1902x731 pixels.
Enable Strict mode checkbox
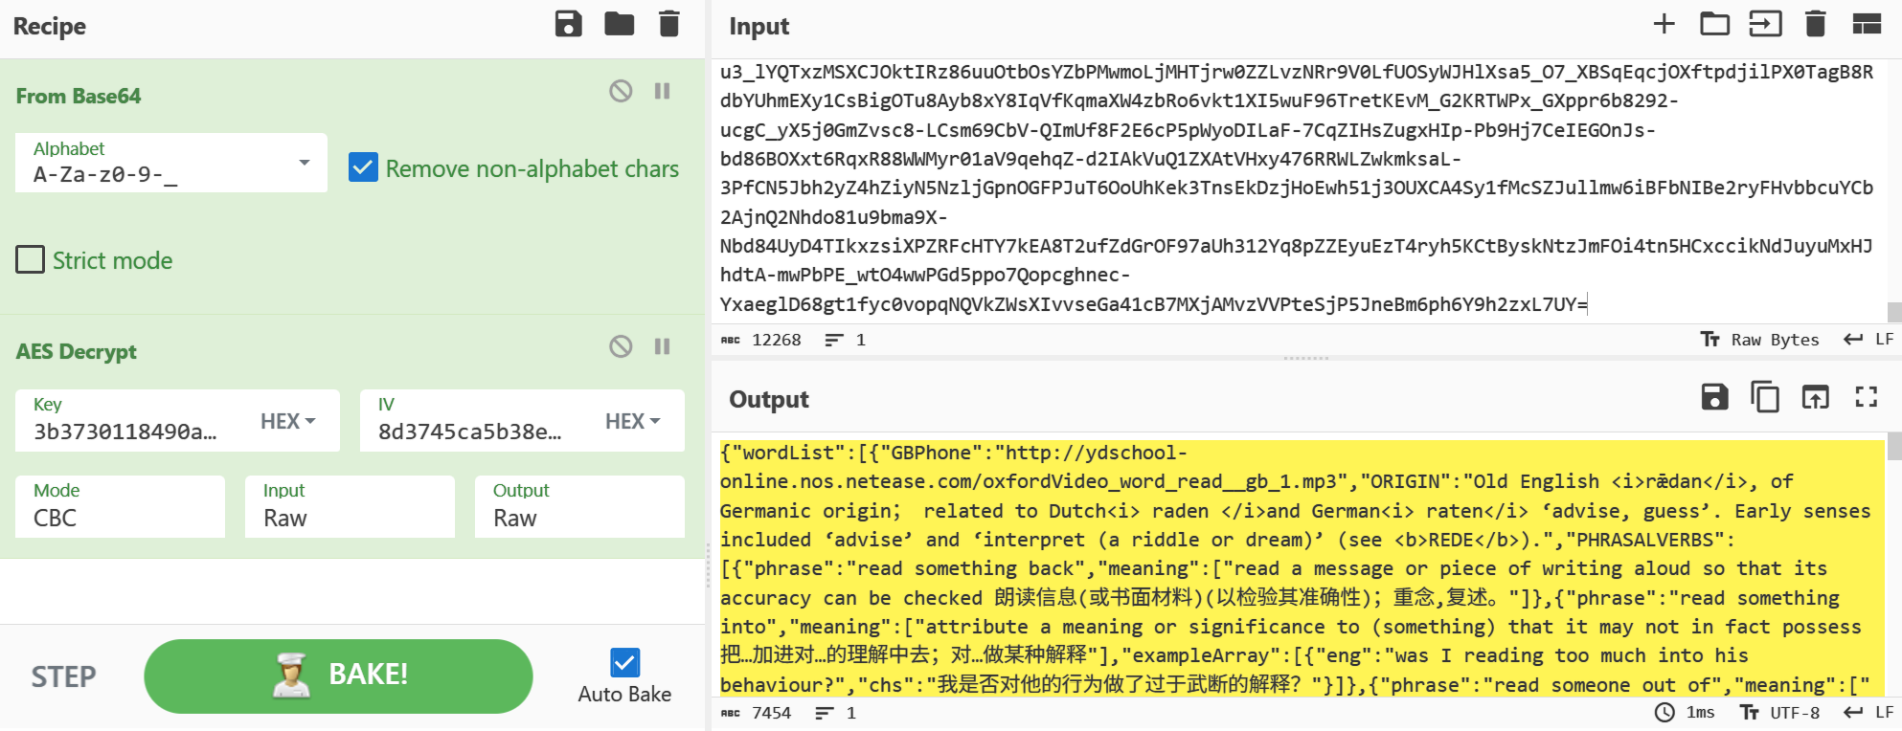tap(31, 260)
